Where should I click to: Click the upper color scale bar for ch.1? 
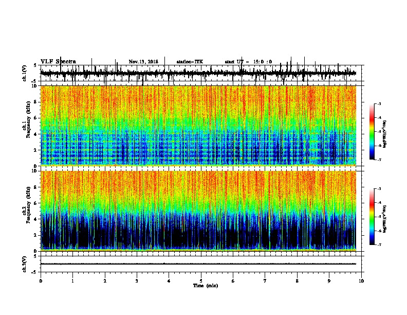tap(372, 132)
